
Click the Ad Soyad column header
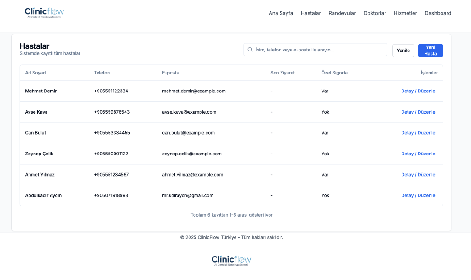tap(35, 73)
